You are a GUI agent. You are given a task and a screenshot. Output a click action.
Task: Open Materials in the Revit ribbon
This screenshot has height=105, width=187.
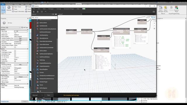pyautogui.click(x=9, y=8)
